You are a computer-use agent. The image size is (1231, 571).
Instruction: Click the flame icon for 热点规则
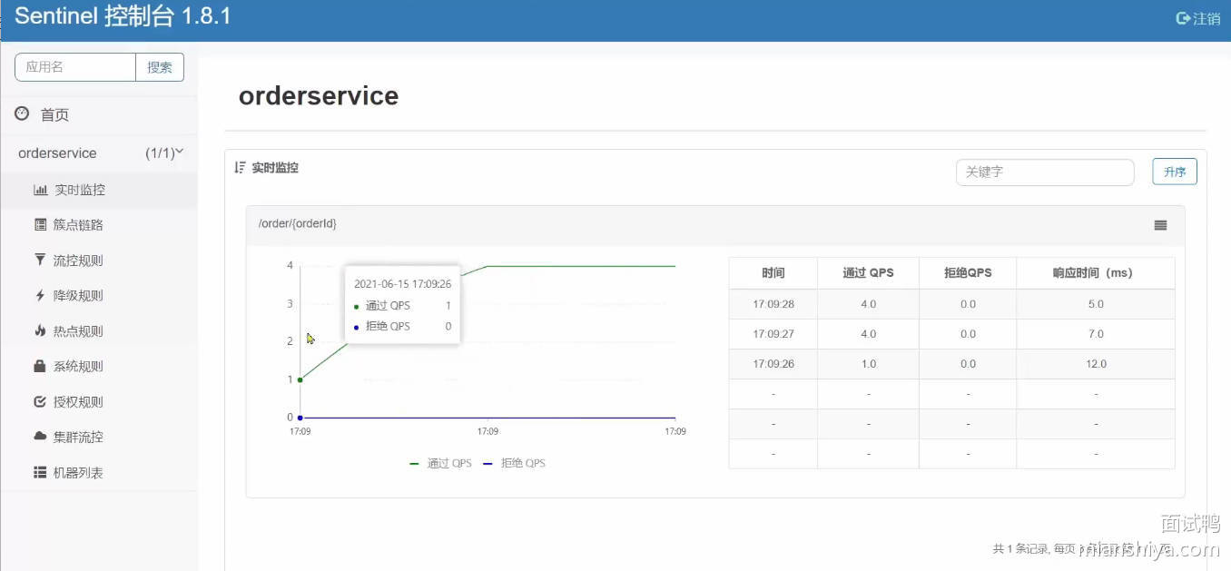point(40,331)
